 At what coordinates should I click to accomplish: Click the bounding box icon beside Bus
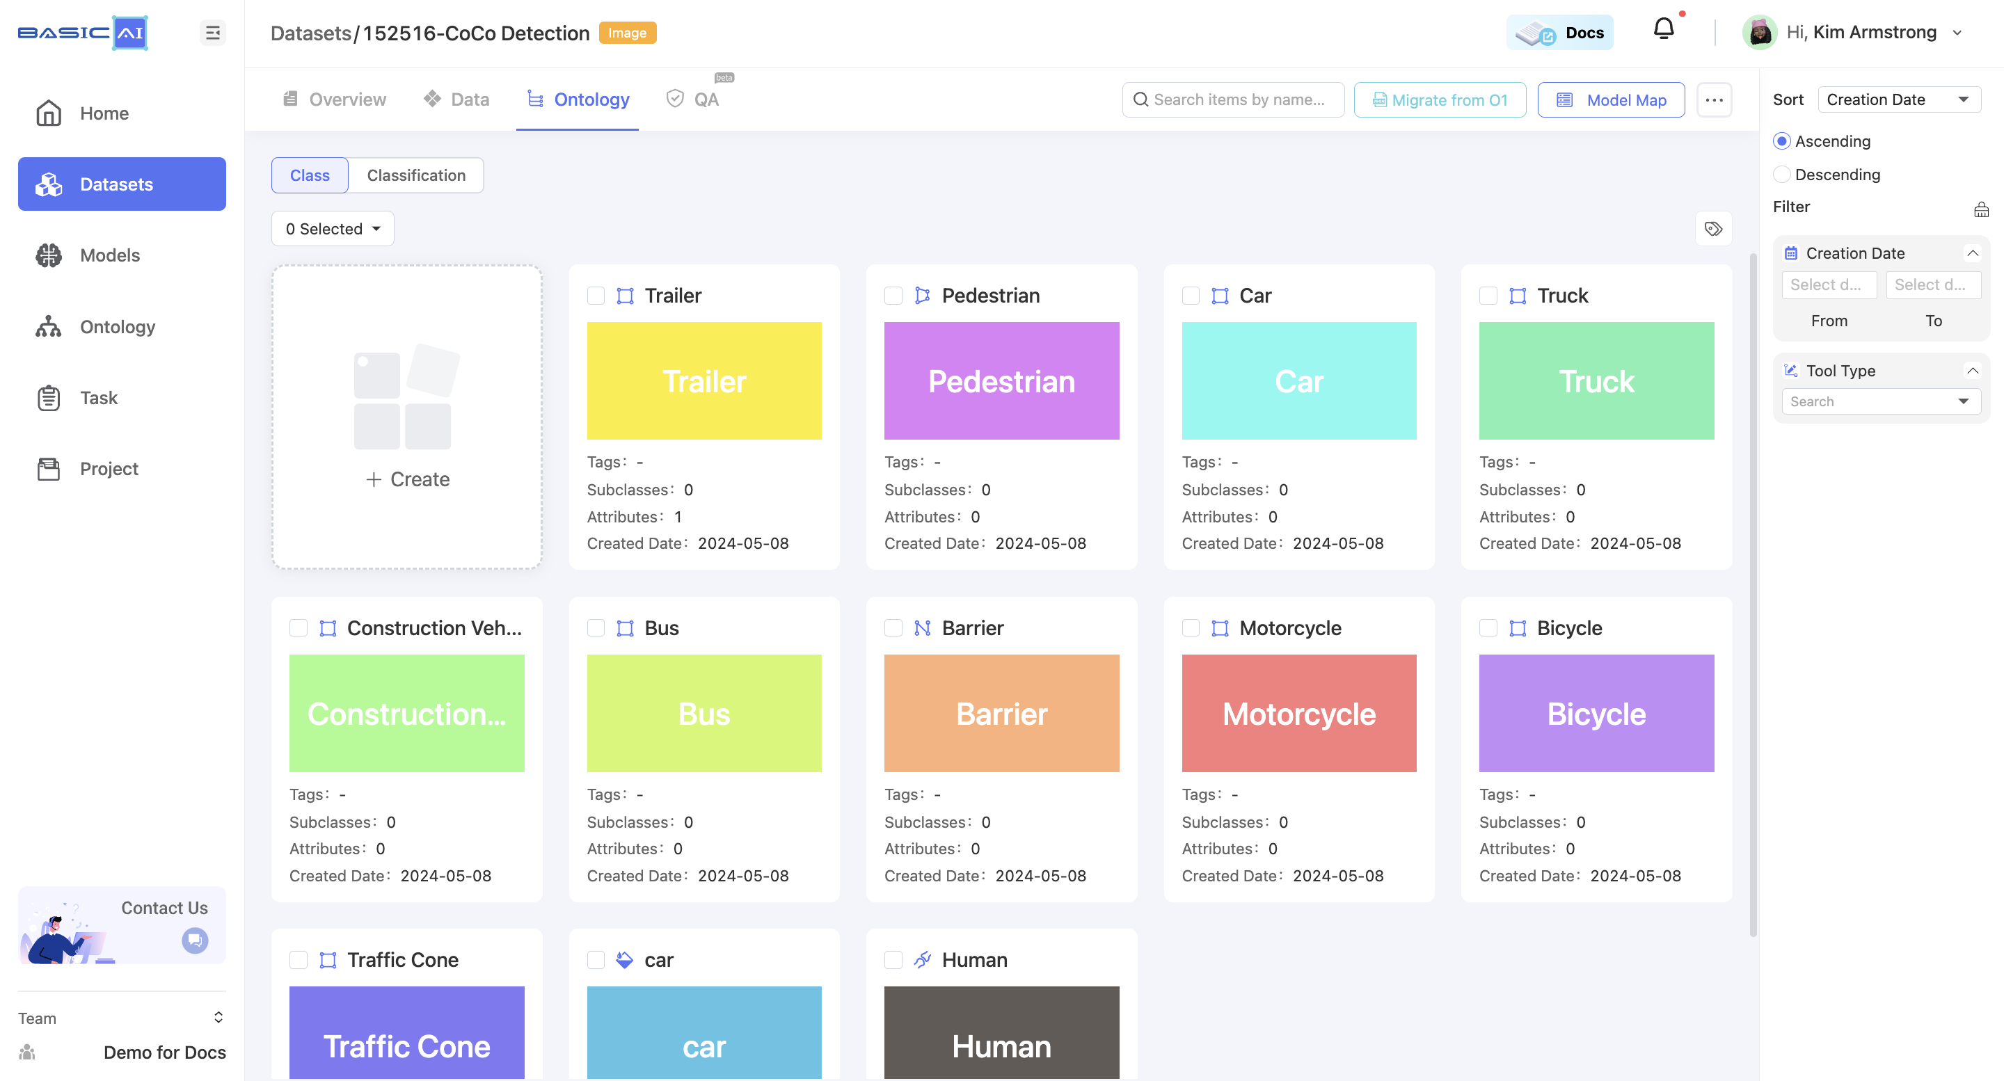pyautogui.click(x=625, y=627)
